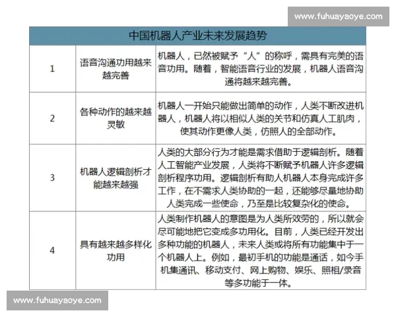Click the row number 2 cell

pyautogui.click(x=52, y=119)
